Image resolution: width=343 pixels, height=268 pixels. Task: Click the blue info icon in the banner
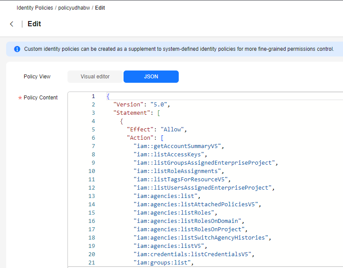tap(17, 49)
